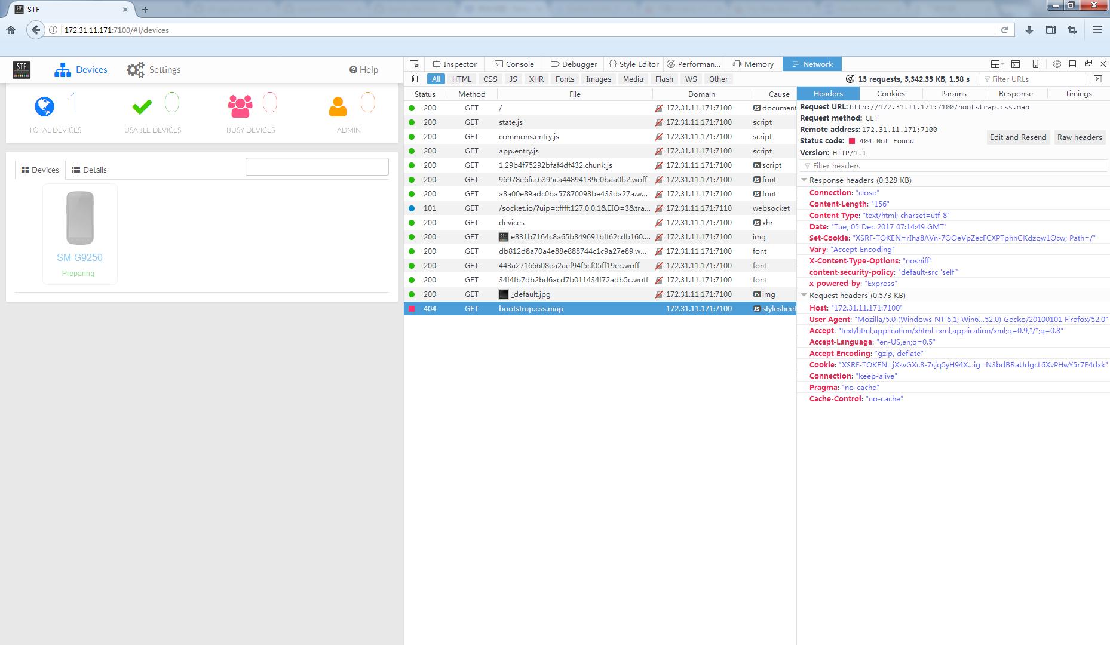
Task: Toggle the CSS request filter
Action: tap(490, 79)
